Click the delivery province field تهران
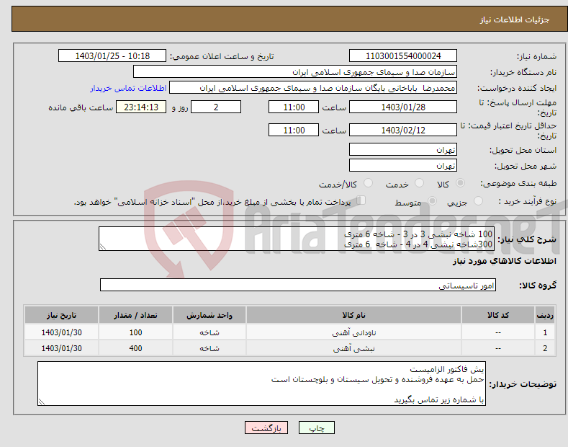 tap(403, 149)
